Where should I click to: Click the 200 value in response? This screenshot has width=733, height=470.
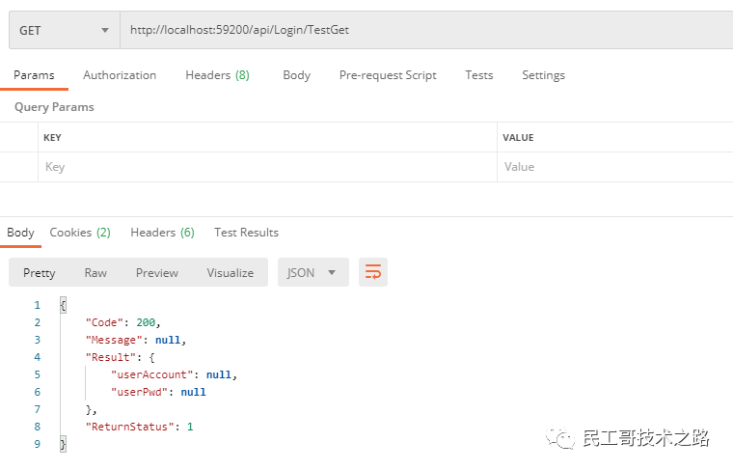coord(146,322)
